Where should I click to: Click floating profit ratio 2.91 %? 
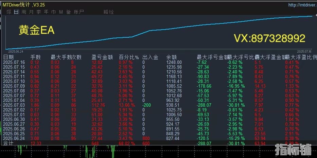pyautogui.click(x=292, y=134)
